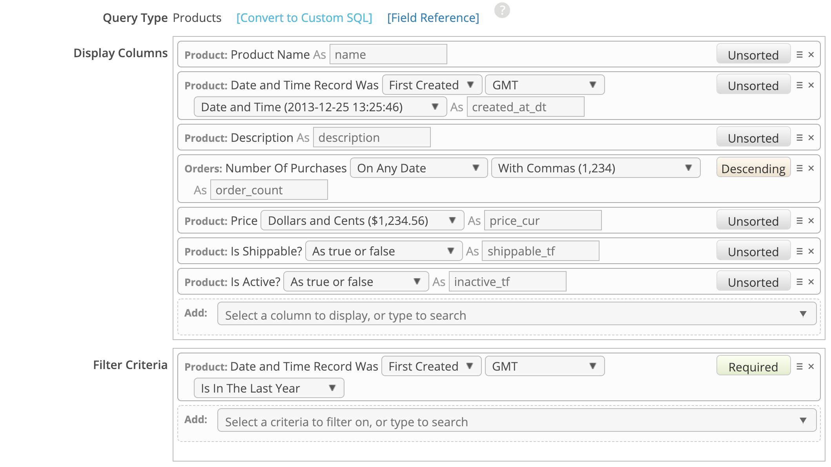Open With Commas number format dropdown
831x467 pixels.
pyautogui.click(x=595, y=168)
